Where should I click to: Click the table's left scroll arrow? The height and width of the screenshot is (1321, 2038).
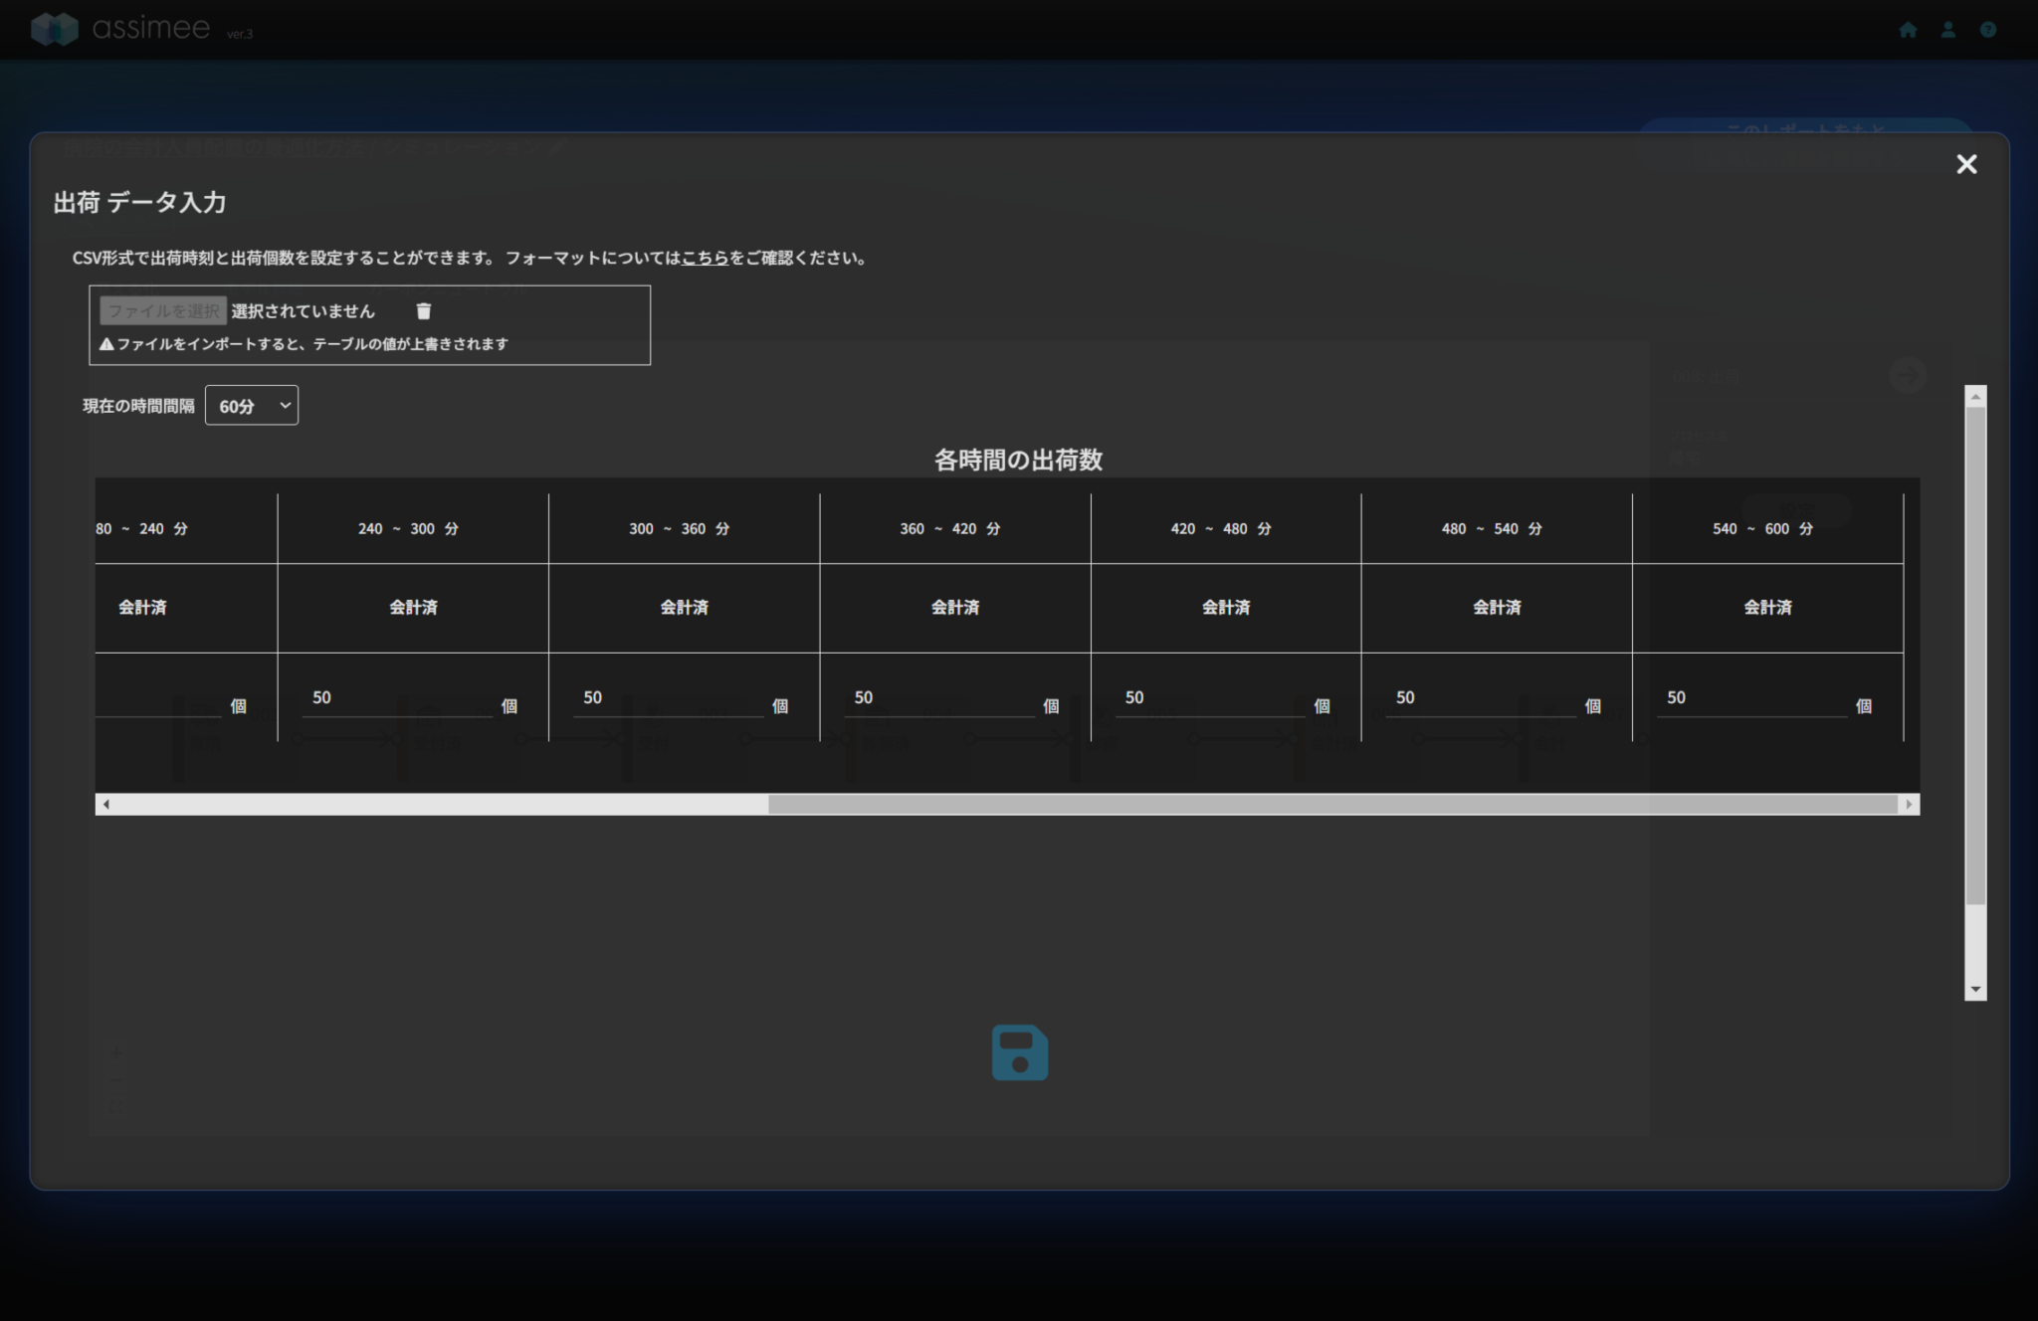(106, 804)
